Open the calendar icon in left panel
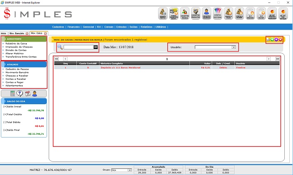Screen dimensions: 293x175 [28, 93]
